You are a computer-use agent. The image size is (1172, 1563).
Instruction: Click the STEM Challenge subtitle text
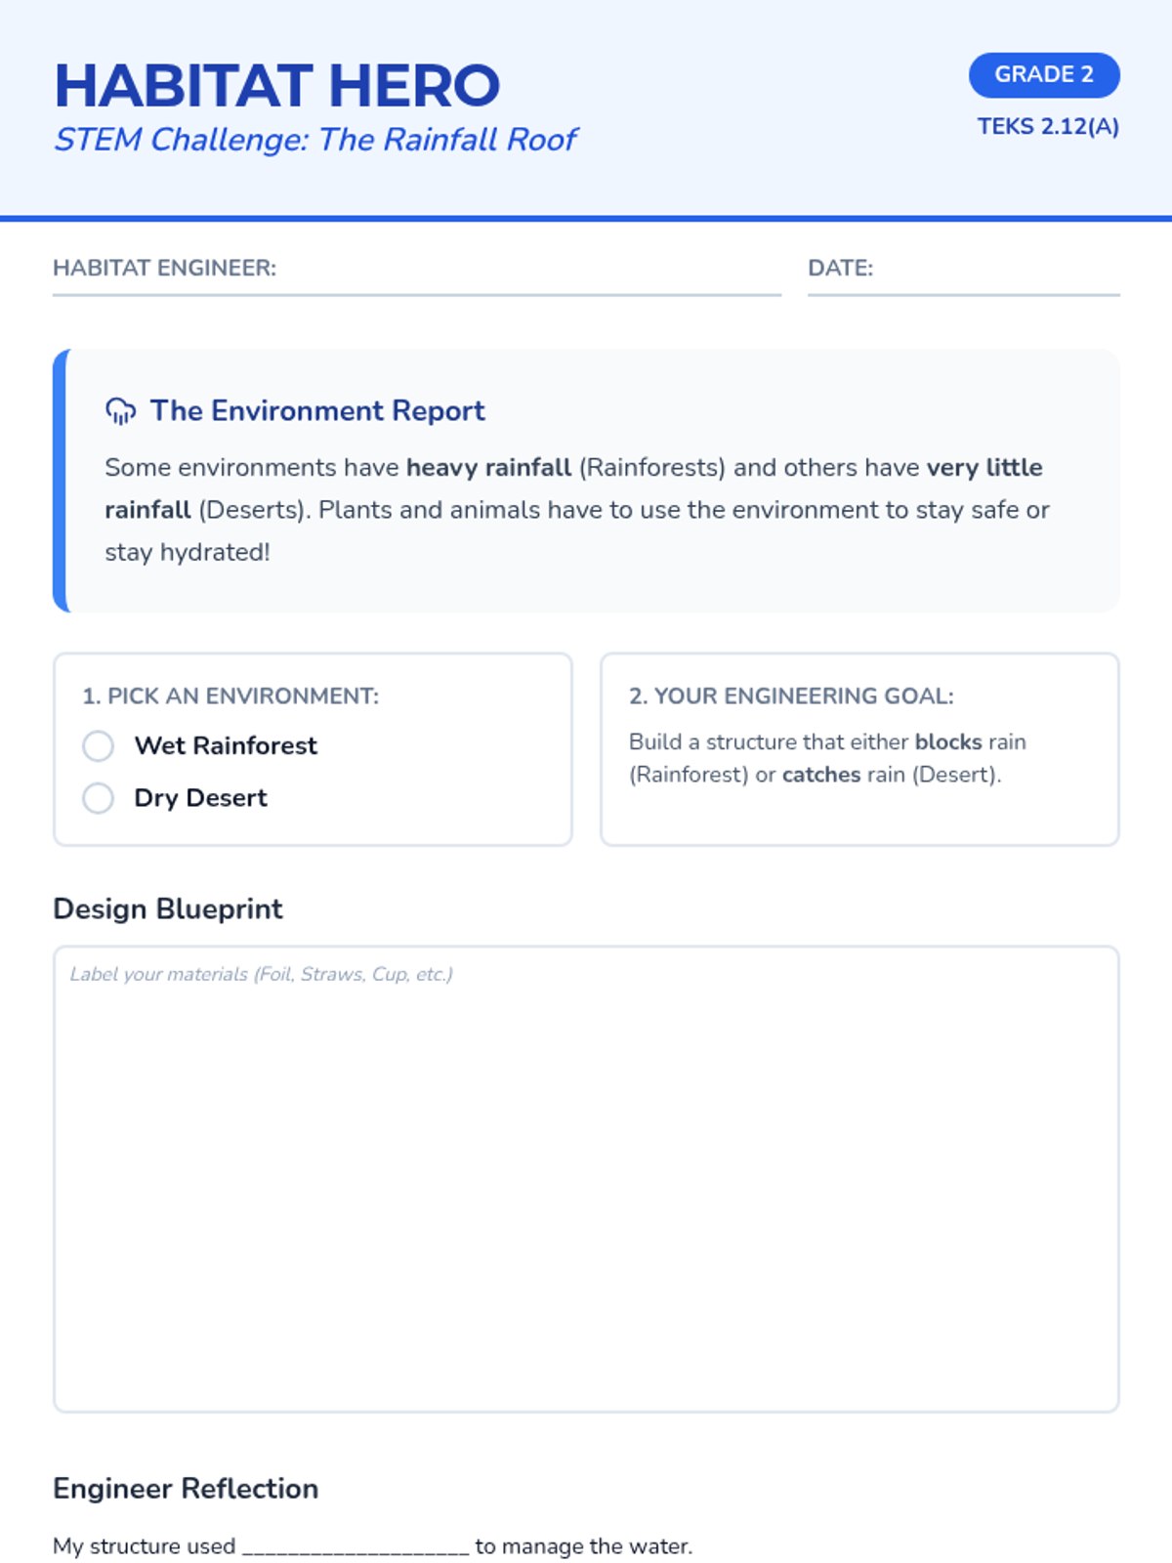coord(315,140)
